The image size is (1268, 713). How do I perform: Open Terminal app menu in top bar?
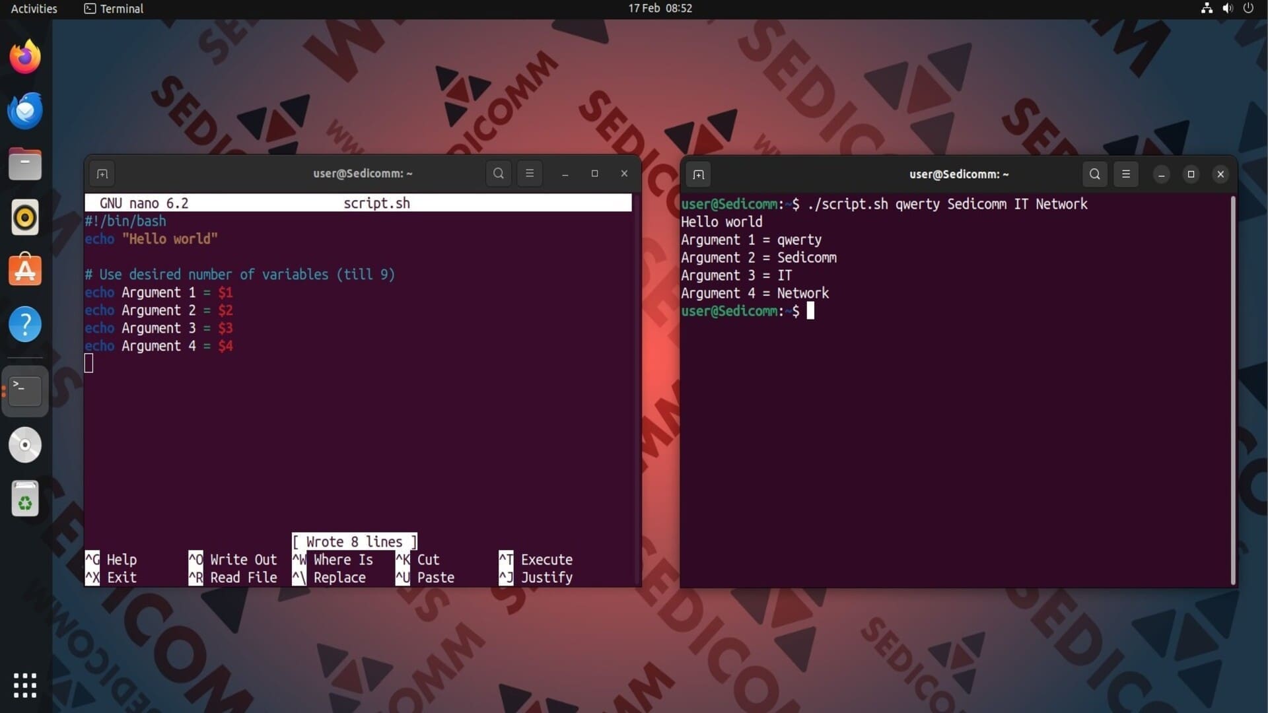(114, 9)
